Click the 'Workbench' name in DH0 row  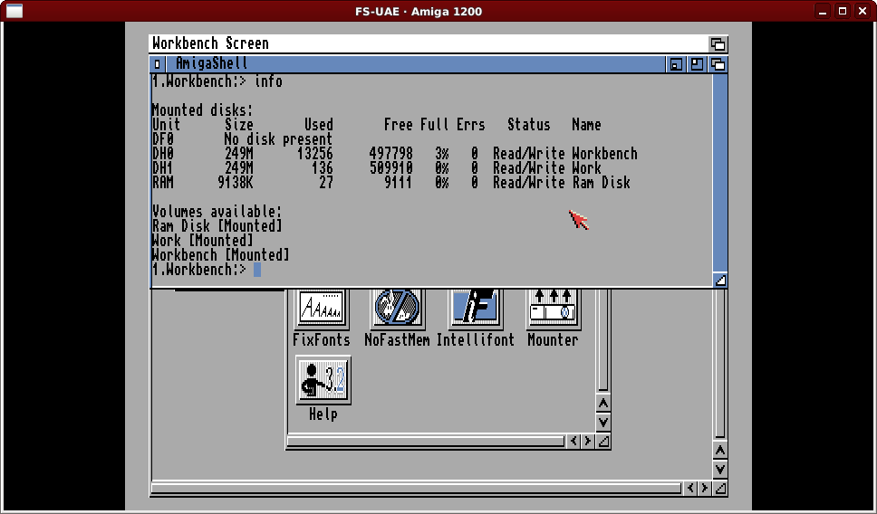[x=604, y=154]
